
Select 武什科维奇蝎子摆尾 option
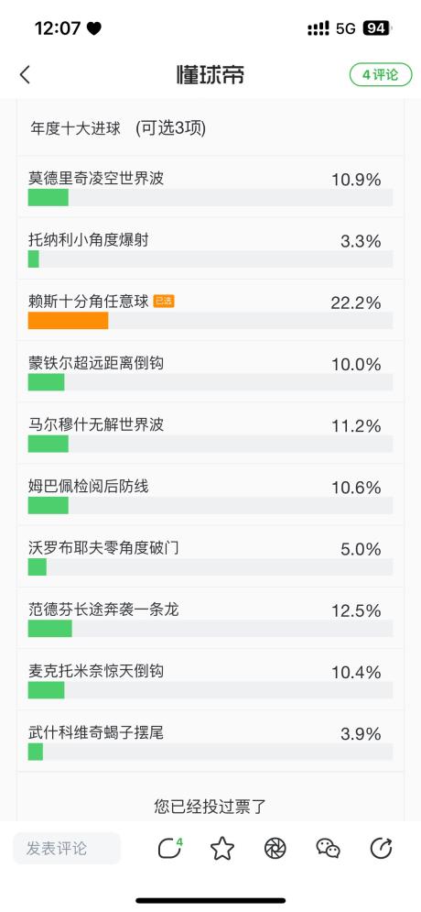pos(210,742)
